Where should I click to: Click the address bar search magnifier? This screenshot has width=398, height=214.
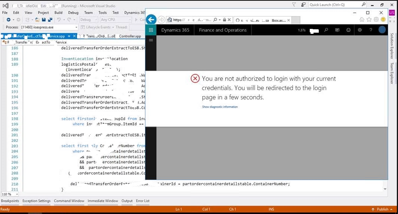215,20
